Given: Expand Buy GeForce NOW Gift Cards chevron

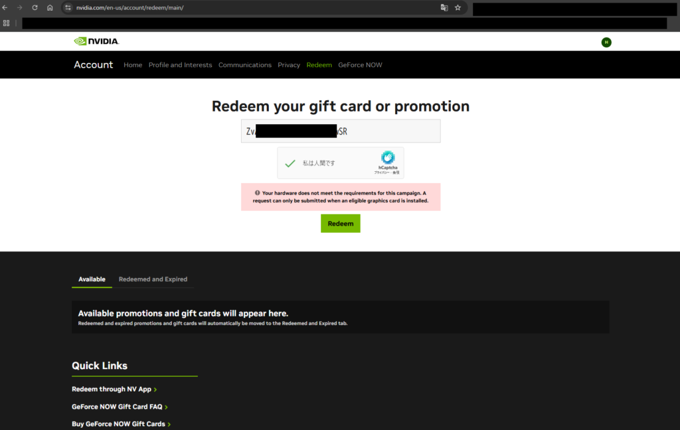Looking at the screenshot, I should click(169, 425).
